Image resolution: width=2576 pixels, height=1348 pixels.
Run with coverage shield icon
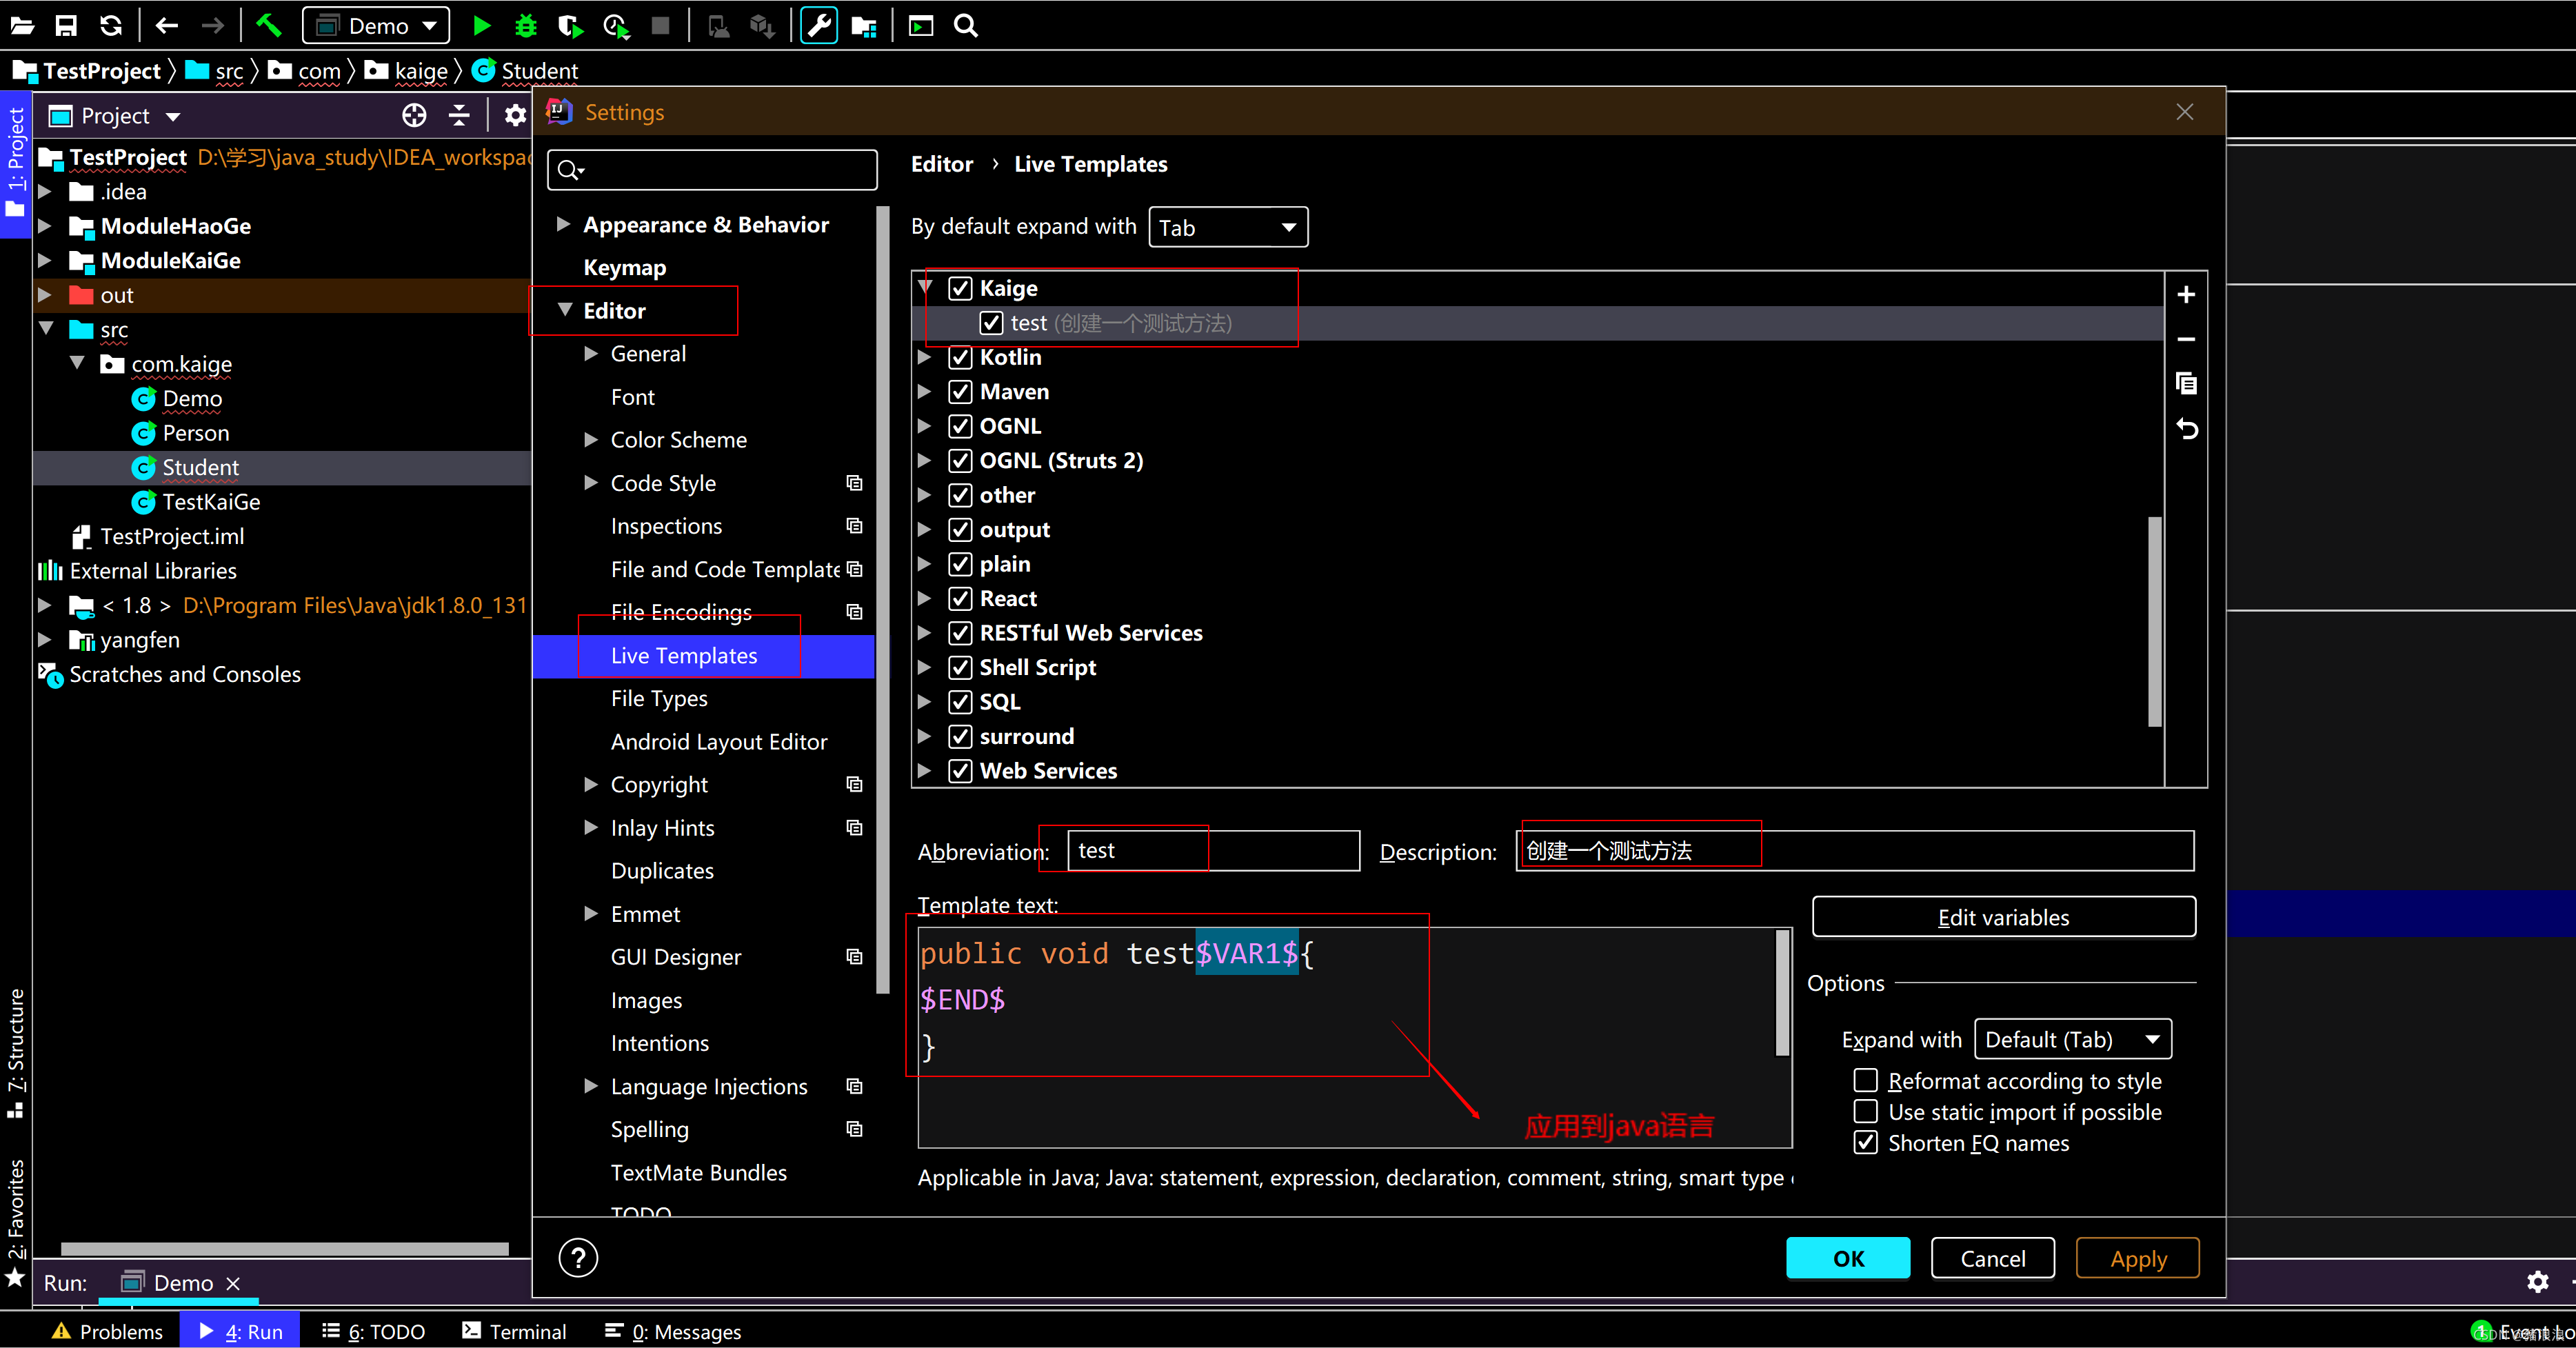(x=570, y=26)
